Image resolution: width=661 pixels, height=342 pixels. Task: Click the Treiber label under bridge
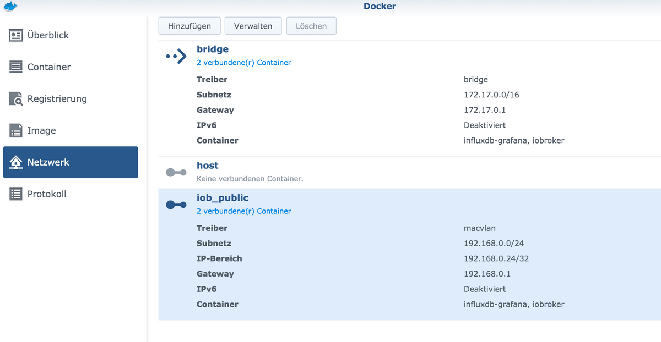(212, 80)
